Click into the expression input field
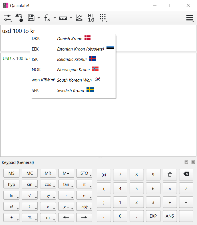Screen dimensions: 197x225 tap(98, 38)
